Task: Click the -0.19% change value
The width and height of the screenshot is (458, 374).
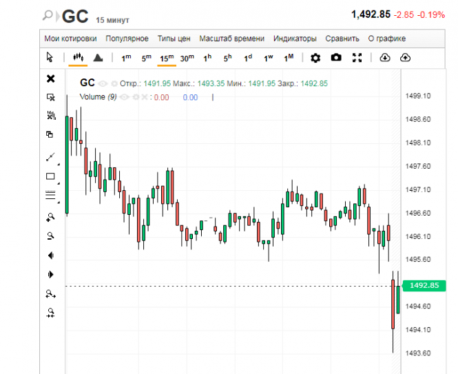Action: (431, 15)
